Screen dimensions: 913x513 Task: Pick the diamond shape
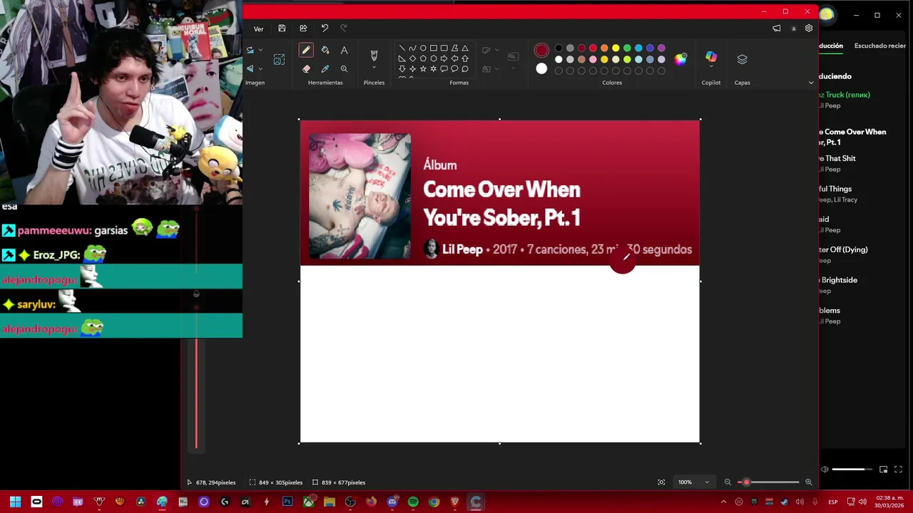pyautogui.click(x=412, y=58)
